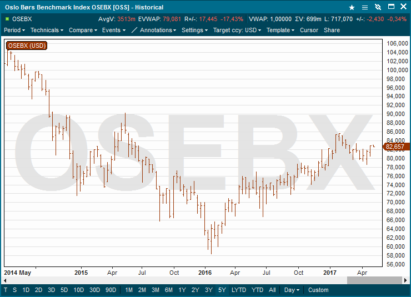Choose the 10D time range
This screenshot has width=411, height=297.
79,290
